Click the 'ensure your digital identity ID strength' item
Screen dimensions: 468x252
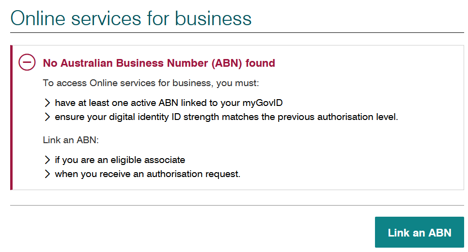226,117
